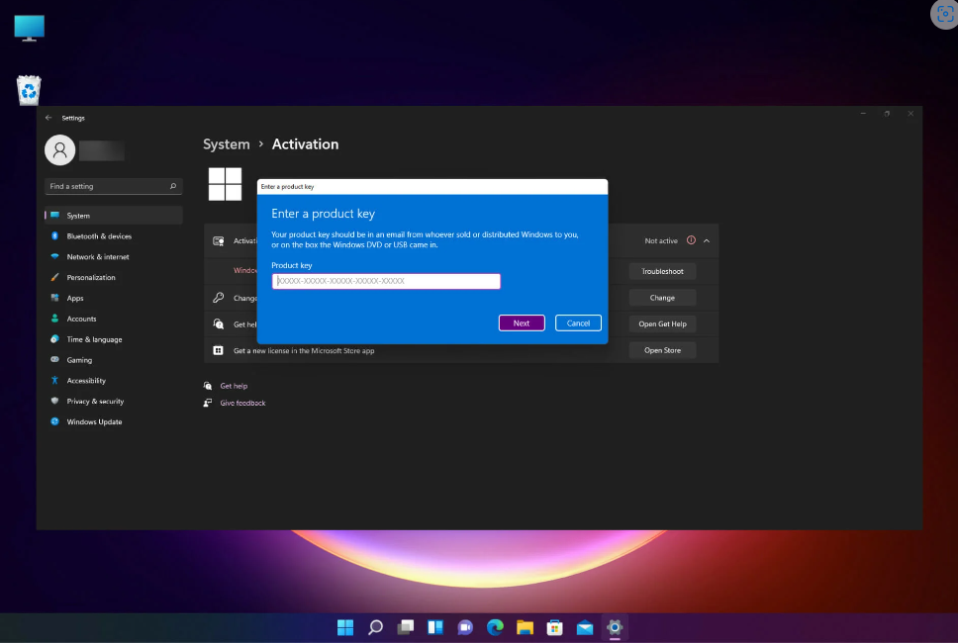Click the Gaming controller icon

[x=54, y=360]
